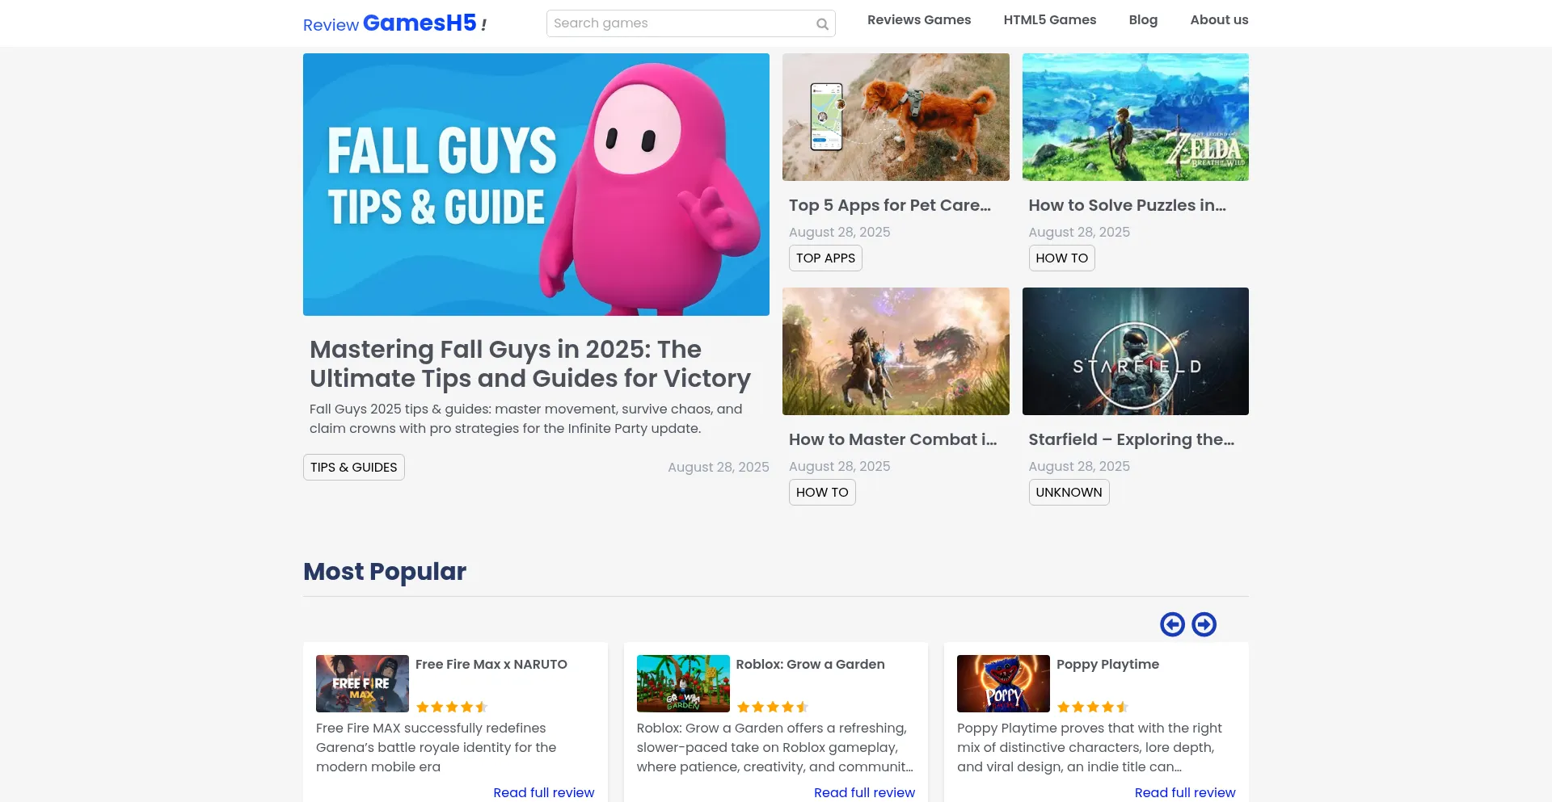Click the date under How to Master Combat
The width and height of the screenshot is (1552, 802).
pyautogui.click(x=839, y=466)
